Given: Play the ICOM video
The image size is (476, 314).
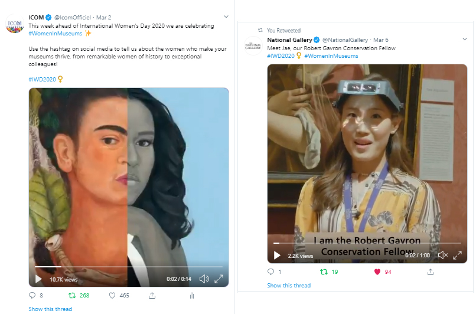Looking at the screenshot, I should pyautogui.click(x=38, y=279).
